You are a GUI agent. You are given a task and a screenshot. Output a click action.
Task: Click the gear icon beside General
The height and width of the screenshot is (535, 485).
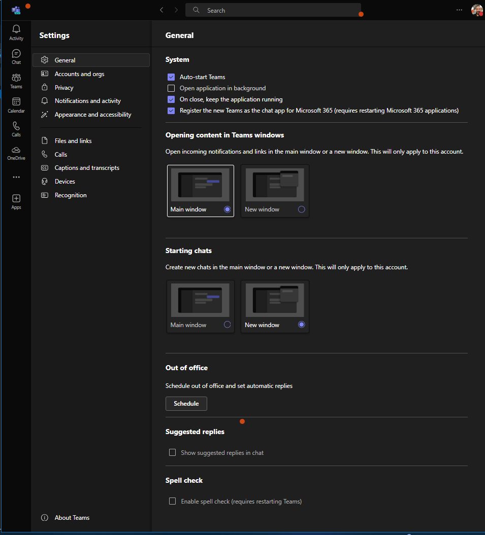tap(44, 60)
